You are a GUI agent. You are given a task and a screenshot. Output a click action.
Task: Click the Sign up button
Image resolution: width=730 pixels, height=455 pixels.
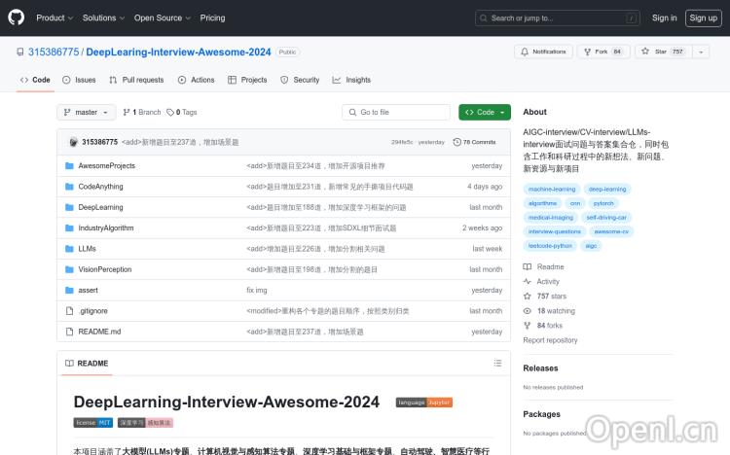702,17
